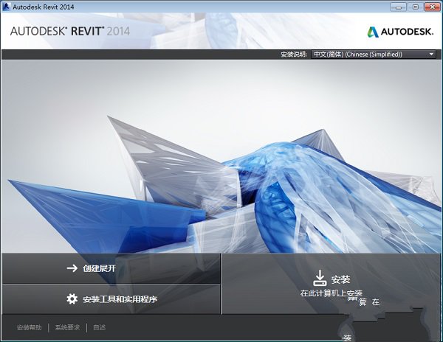Open the 安装说明 language dropdown
Image resolution: width=443 pixels, height=342 pixels.
coord(374,54)
